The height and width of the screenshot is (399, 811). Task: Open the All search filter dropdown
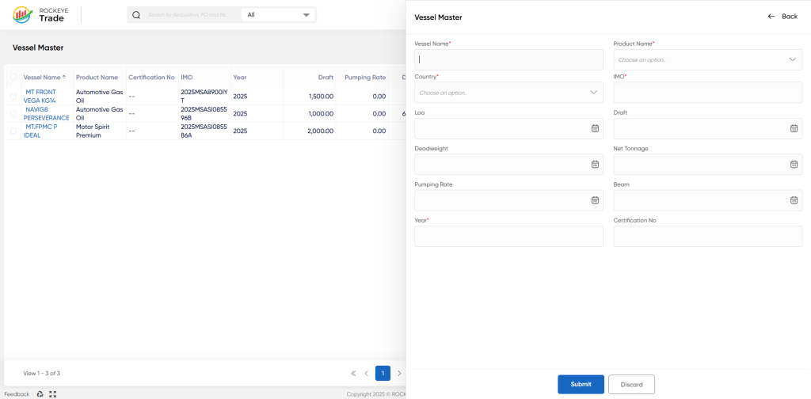(x=278, y=15)
